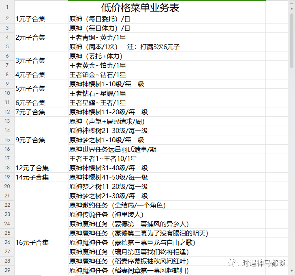Image resolution: width=295 pixels, height=276 pixels.
Task: Select the cell 稻妻间章第一幕风起鹤归
Action: pos(167,270)
